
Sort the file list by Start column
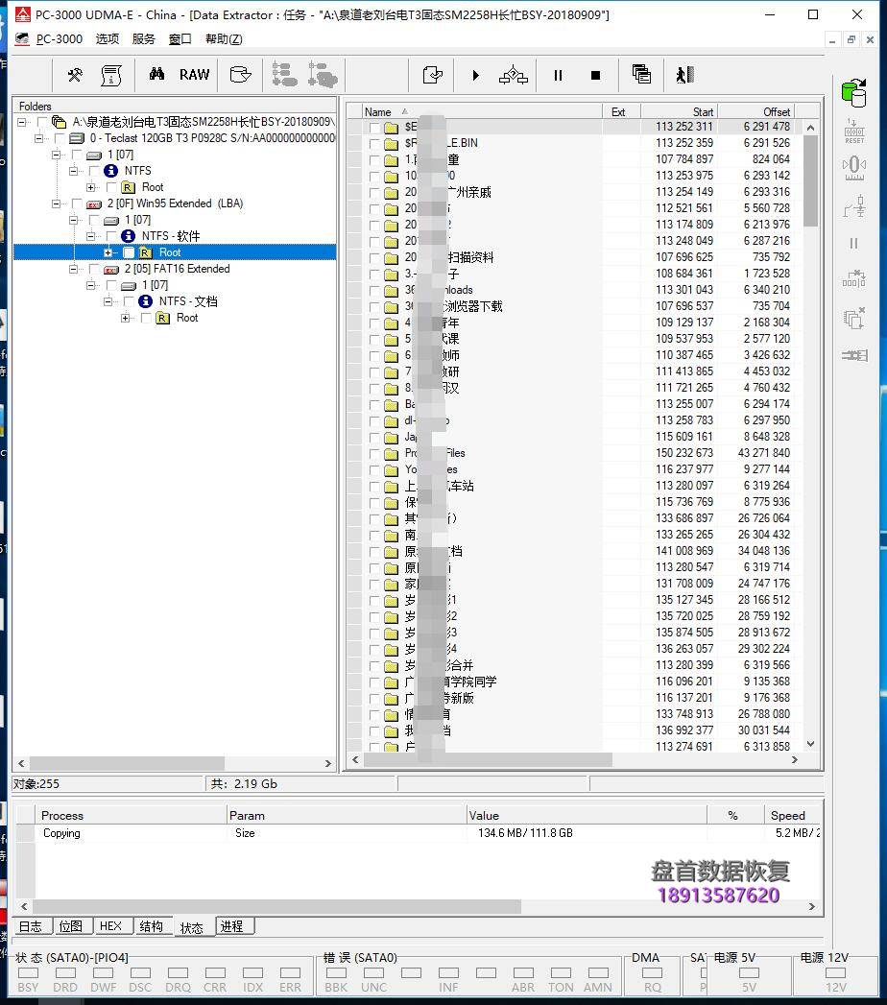678,112
